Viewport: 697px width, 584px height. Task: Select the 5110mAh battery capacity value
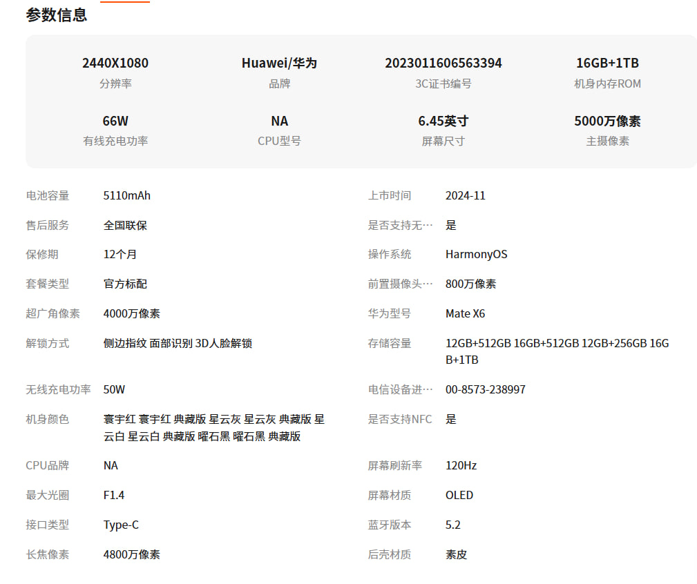[127, 195]
